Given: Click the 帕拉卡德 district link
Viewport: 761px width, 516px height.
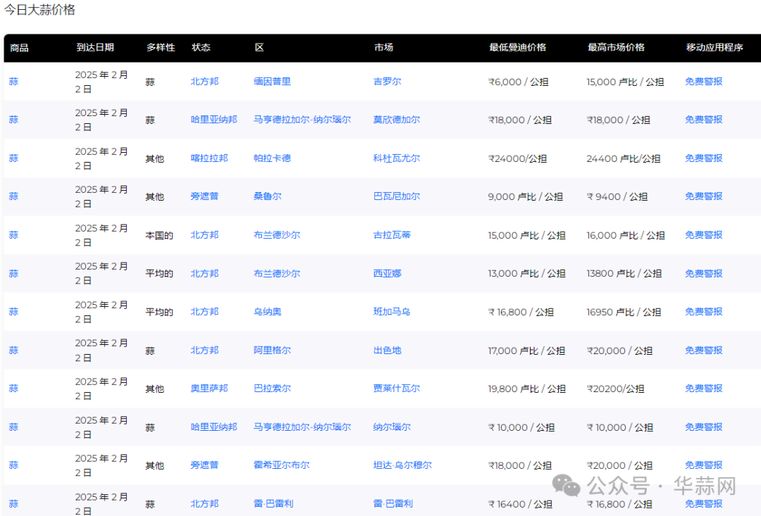Looking at the screenshot, I should click(x=272, y=158).
